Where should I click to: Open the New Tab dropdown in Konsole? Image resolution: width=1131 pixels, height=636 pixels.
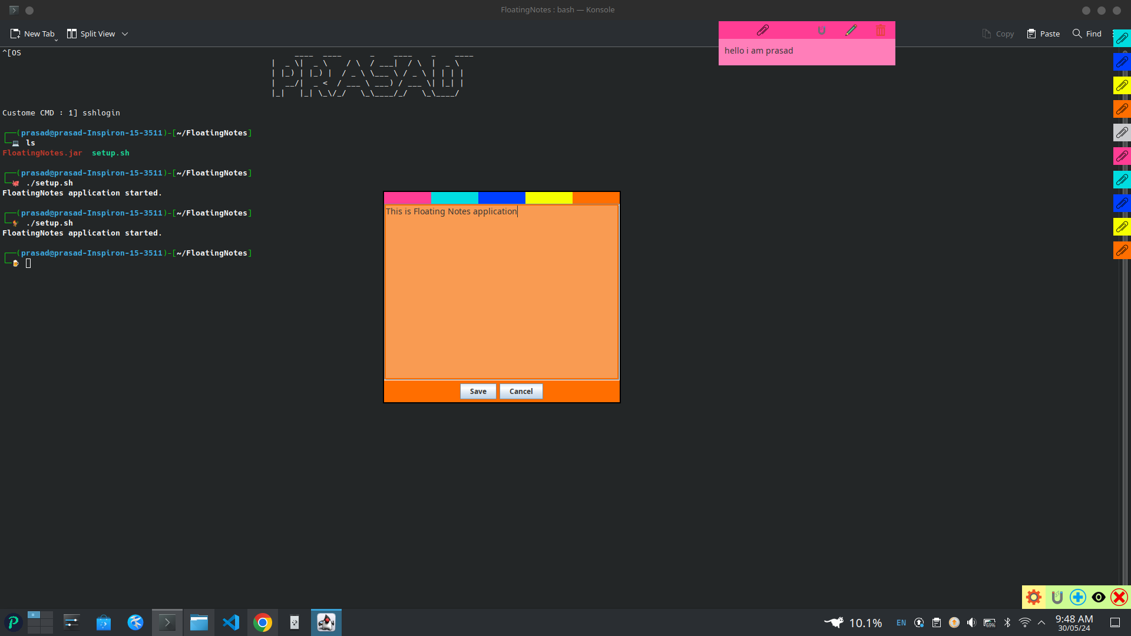point(56,39)
